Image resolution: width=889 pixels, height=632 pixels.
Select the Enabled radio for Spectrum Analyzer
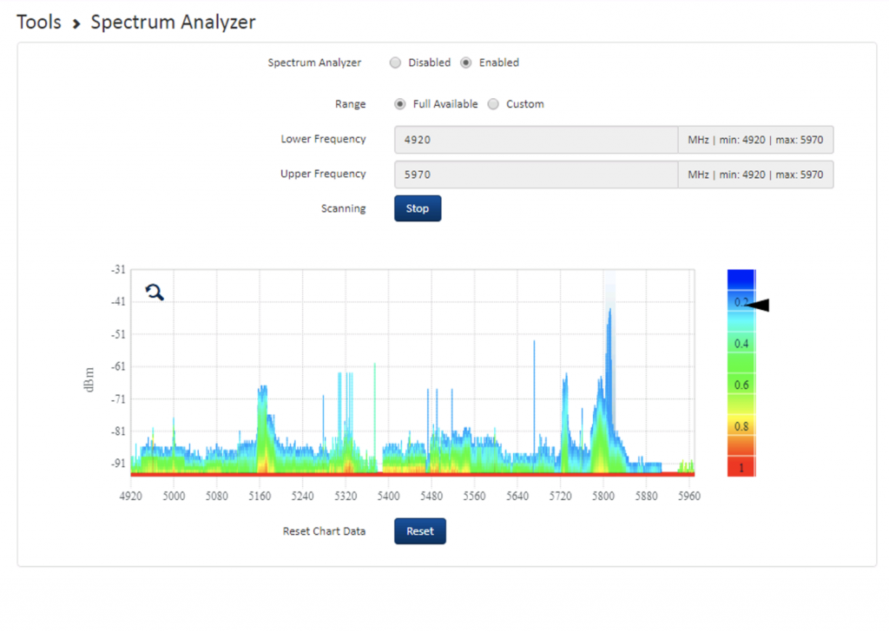(x=466, y=63)
